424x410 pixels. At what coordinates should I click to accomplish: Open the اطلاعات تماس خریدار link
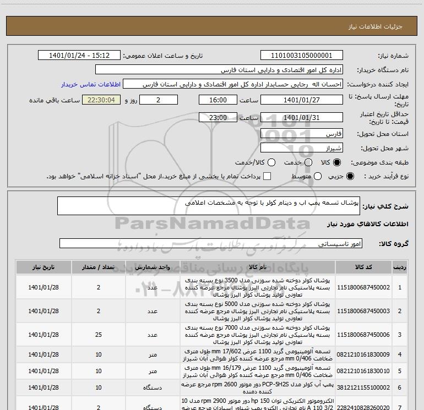coord(91,84)
